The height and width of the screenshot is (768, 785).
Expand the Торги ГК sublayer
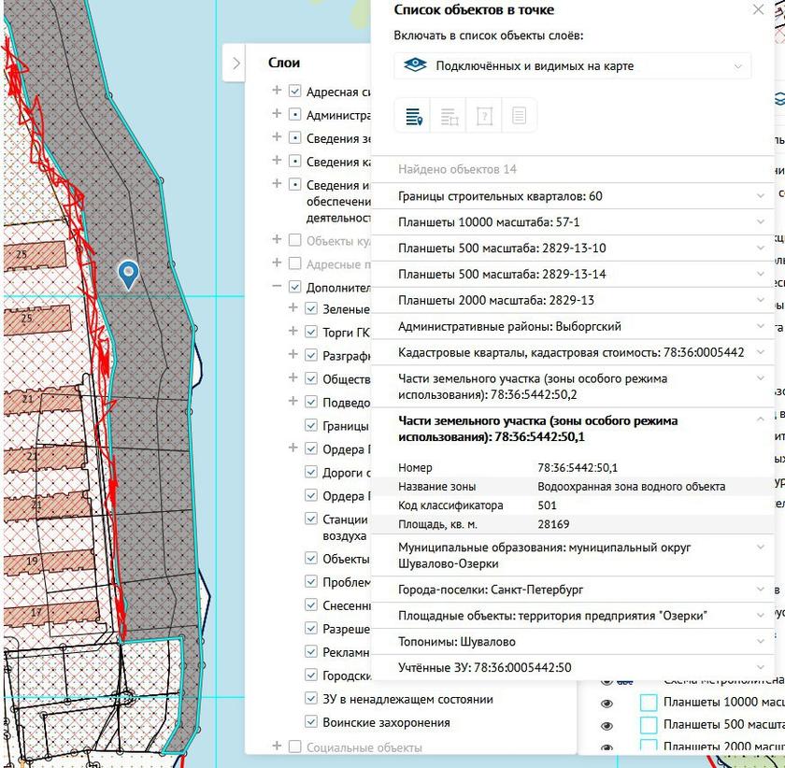click(293, 331)
